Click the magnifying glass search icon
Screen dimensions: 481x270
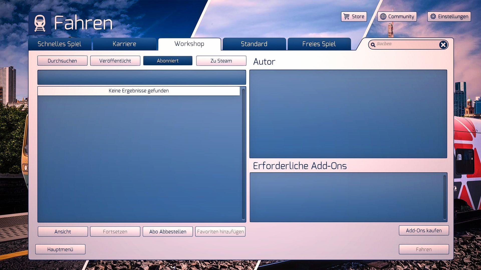pos(373,45)
